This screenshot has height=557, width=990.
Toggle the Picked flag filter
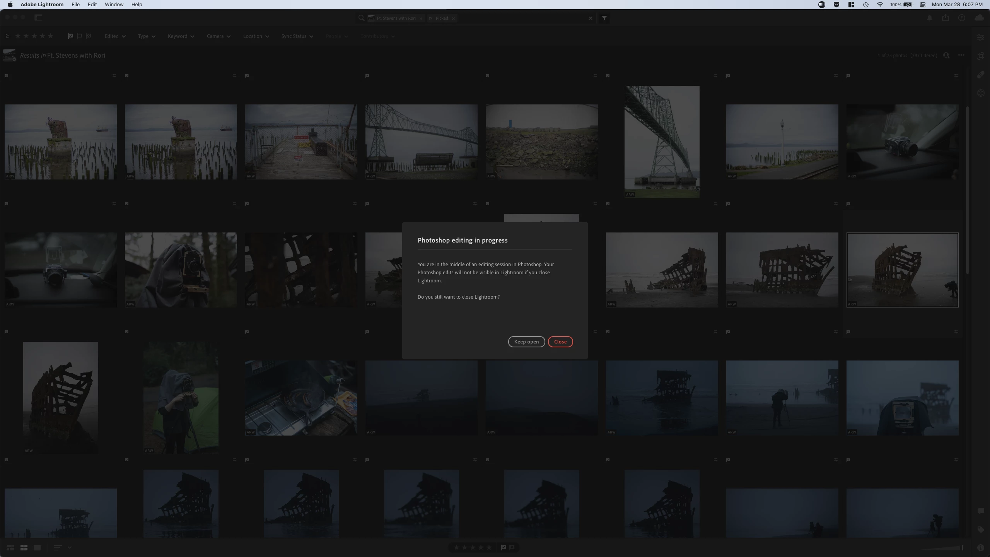click(70, 36)
